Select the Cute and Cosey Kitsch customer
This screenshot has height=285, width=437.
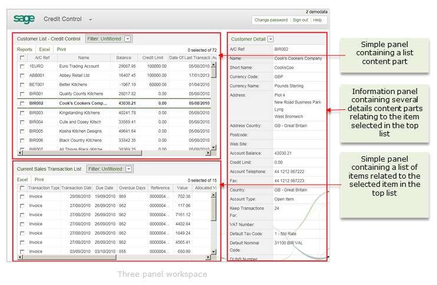(80, 122)
